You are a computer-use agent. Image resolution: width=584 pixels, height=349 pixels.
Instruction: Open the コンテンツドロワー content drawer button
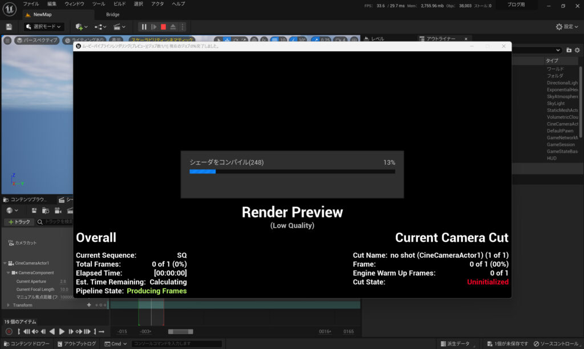click(26, 343)
